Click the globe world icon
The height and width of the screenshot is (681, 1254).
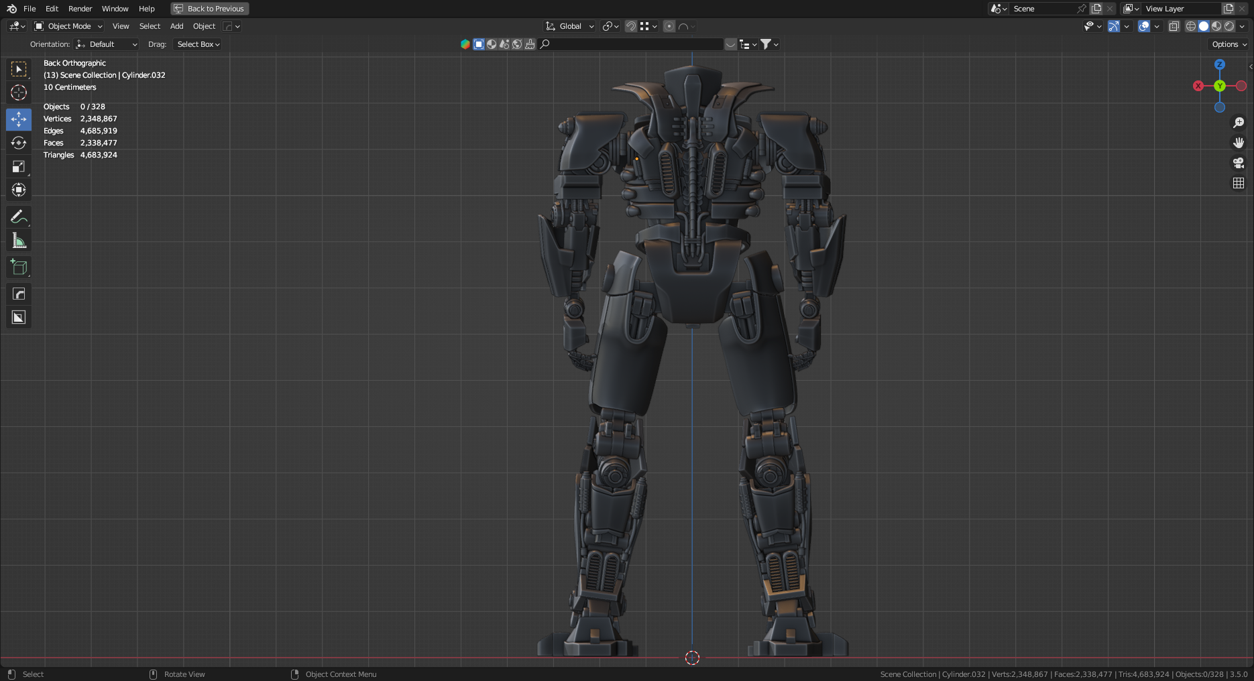click(517, 44)
